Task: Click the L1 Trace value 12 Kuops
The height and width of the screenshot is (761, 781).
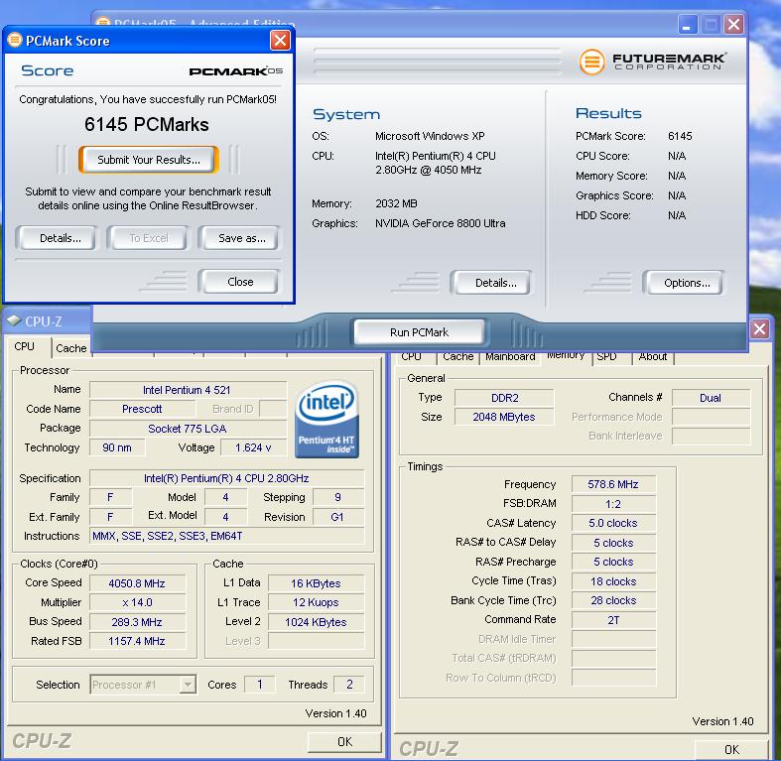Action: (316, 602)
